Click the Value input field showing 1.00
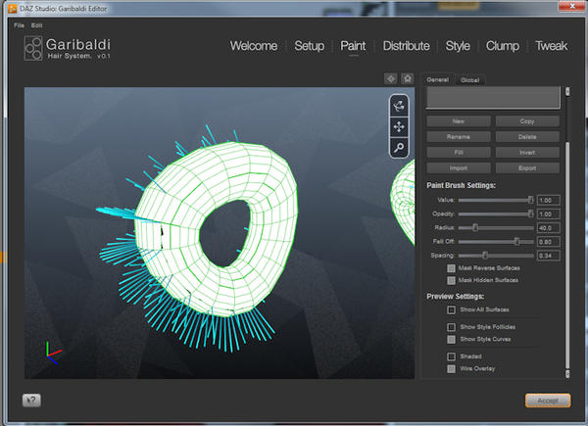The height and width of the screenshot is (426, 588). pos(548,201)
